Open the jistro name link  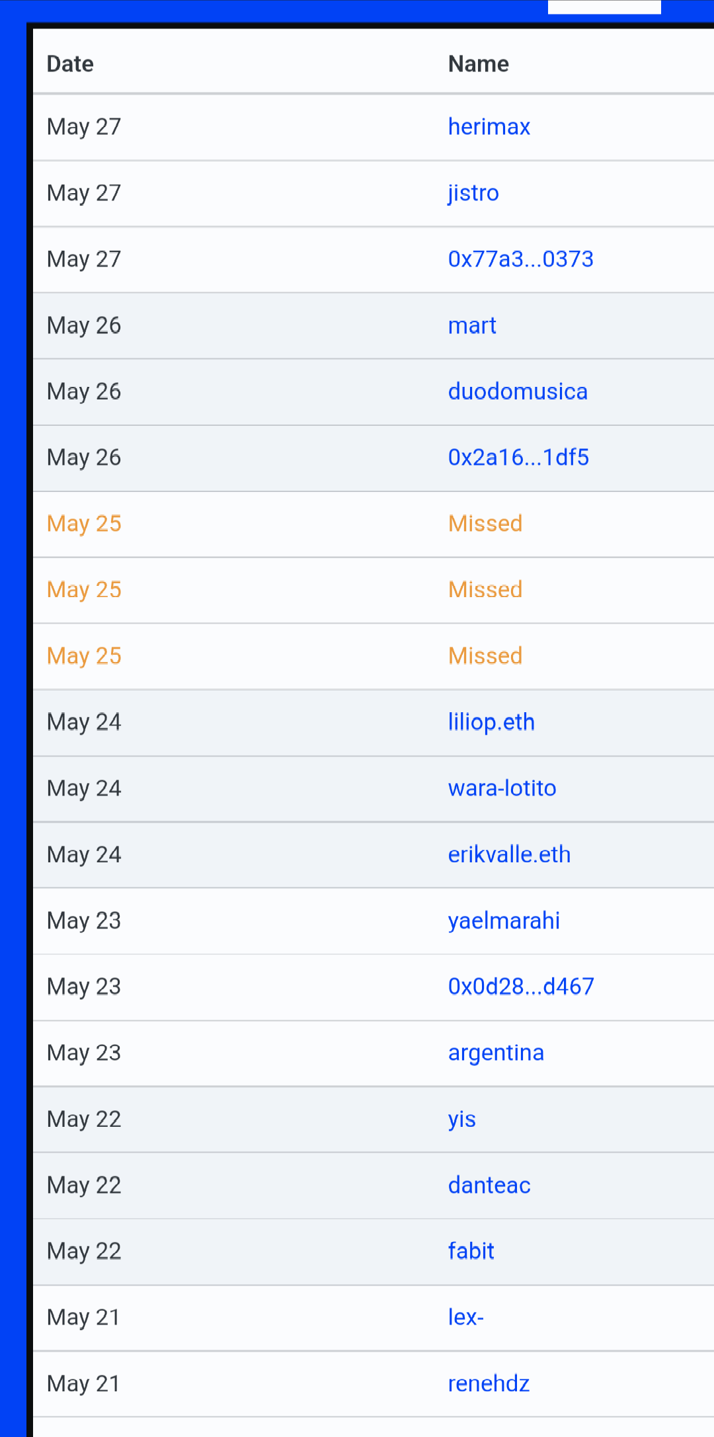coord(473,193)
